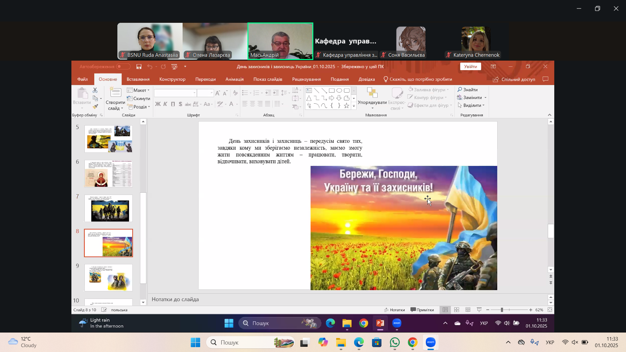Screen dimensions: 626x352
Task: Adjust the zoom slider handle
Action: (x=502, y=310)
